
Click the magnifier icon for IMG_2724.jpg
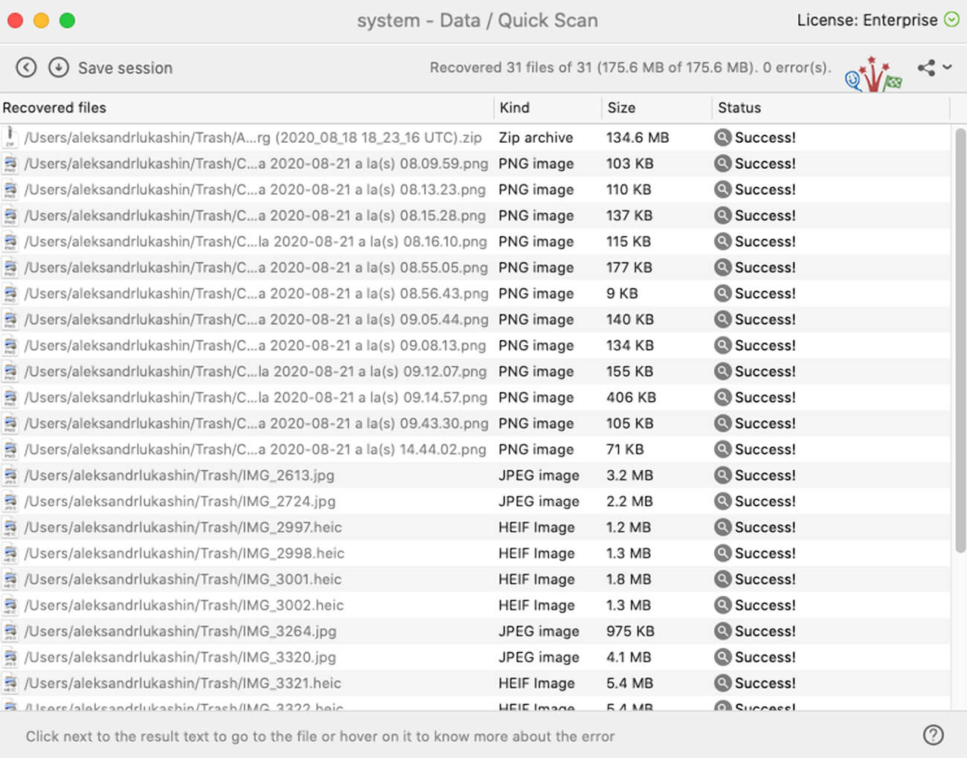pos(722,501)
